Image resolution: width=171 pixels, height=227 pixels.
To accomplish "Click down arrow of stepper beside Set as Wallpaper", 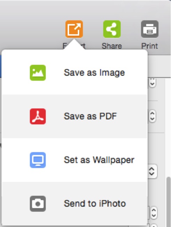I will click(x=151, y=174).
